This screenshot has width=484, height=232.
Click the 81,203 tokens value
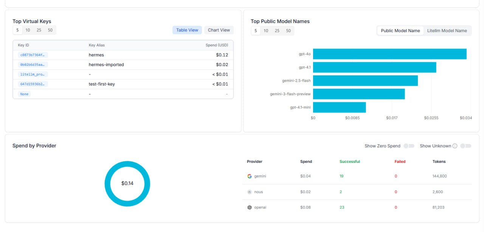click(439, 207)
